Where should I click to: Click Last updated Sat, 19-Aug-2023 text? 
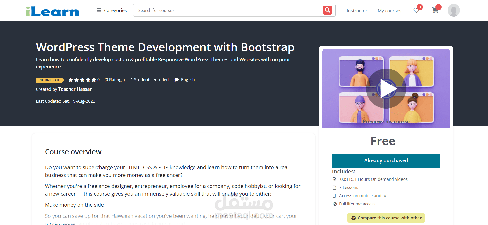[65, 101]
